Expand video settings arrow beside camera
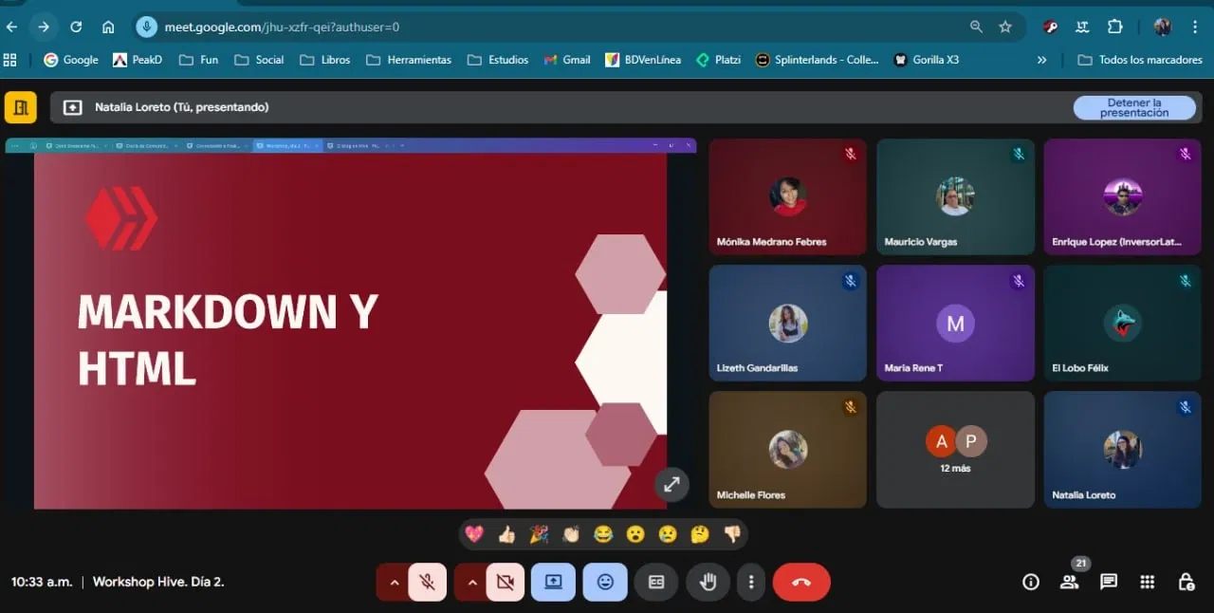This screenshot has width=1214, height=613. click(471, 583)
